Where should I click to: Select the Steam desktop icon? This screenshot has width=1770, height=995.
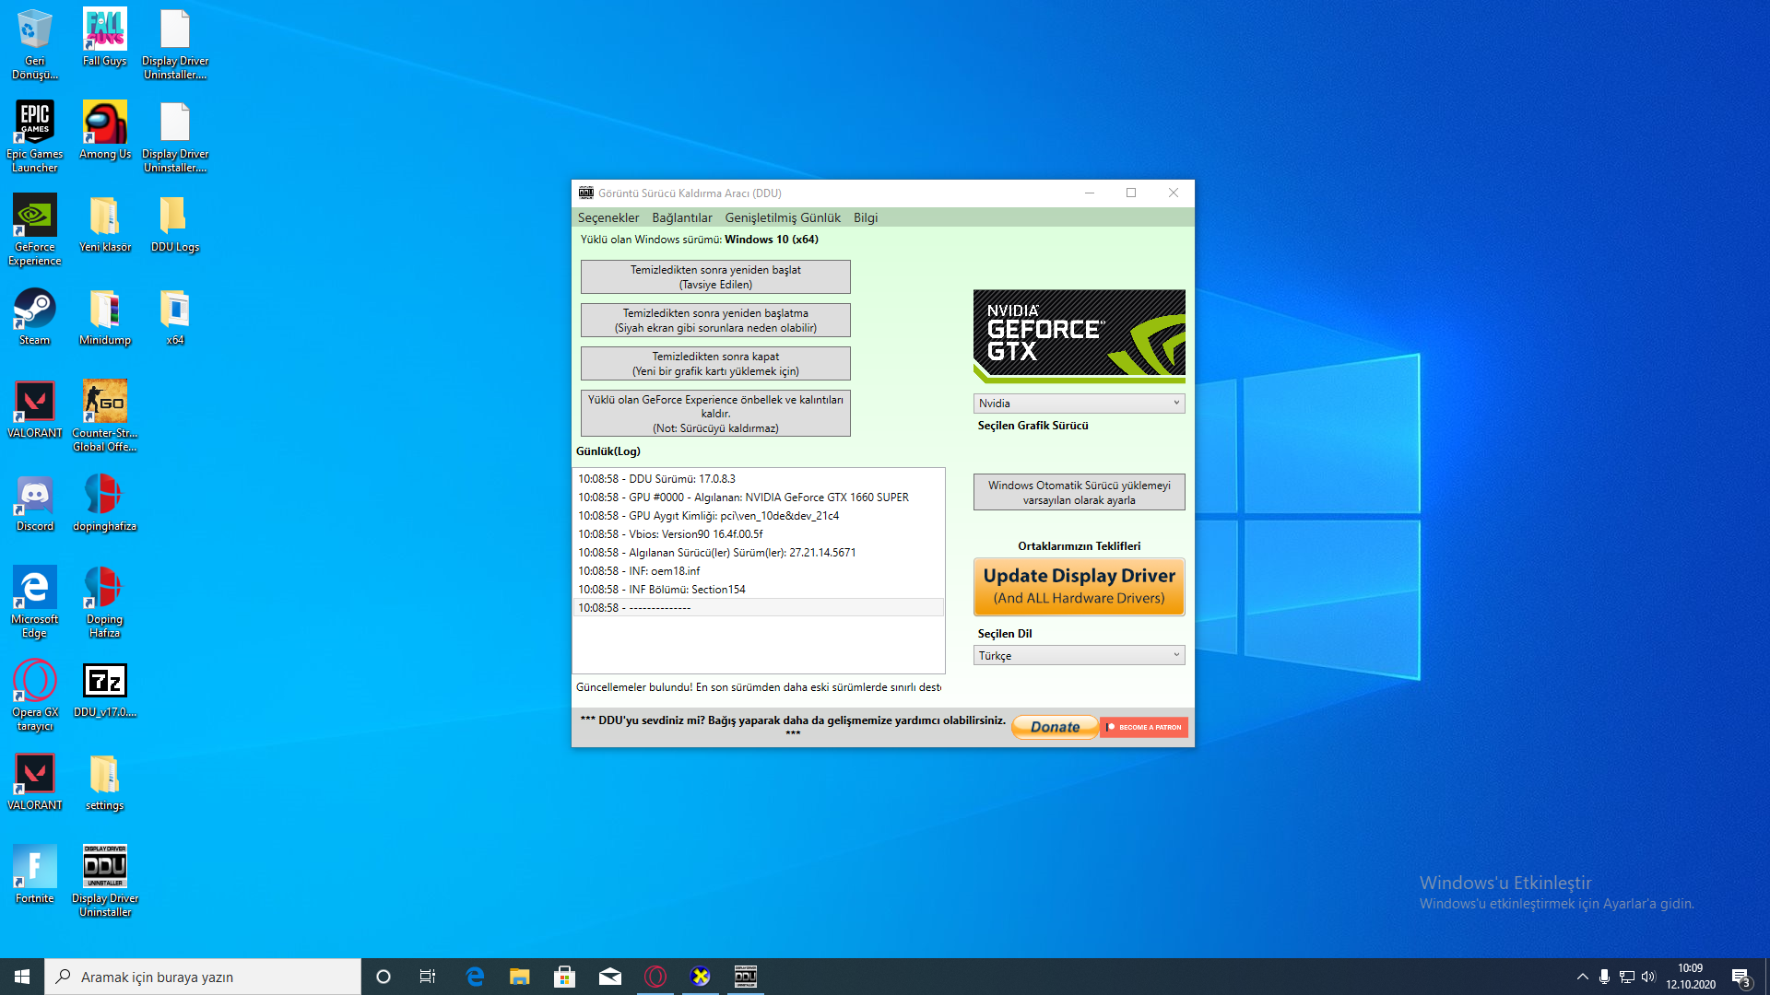coord(35,316)
